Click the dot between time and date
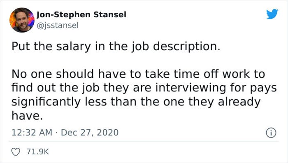 [x=57, y=133]
